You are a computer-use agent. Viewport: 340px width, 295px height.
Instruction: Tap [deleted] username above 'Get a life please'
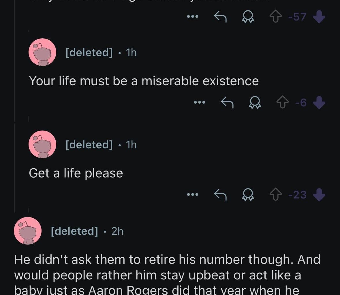pyautogui.click(x=89, y=144)
